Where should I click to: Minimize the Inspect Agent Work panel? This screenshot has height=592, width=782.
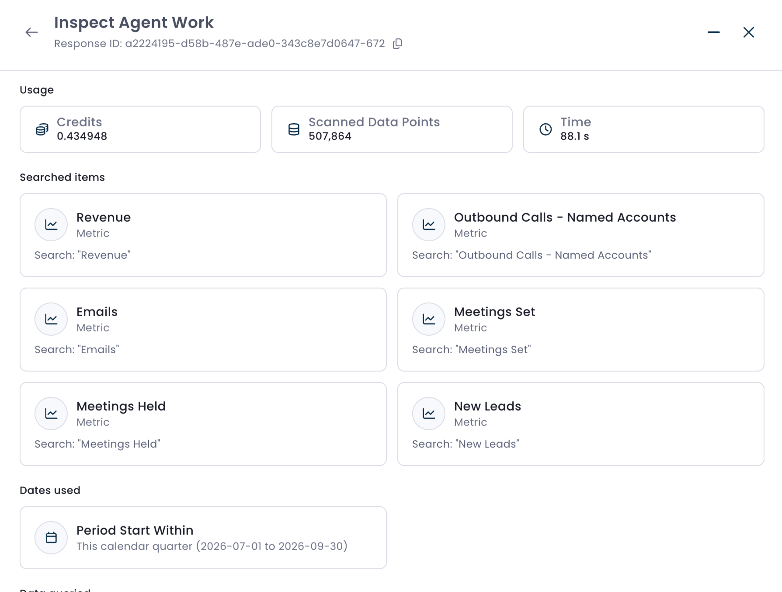pyautogui.click(x=713, y=32)
